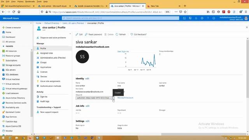
Task: Open the Windows Start button
Action: pos(3,138)
